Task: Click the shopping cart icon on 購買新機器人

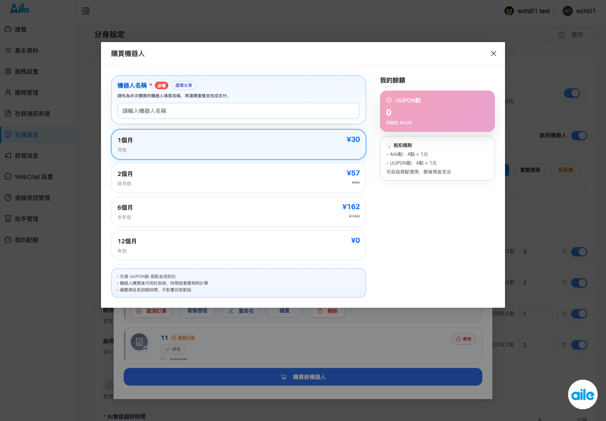Action: [284, 377]
